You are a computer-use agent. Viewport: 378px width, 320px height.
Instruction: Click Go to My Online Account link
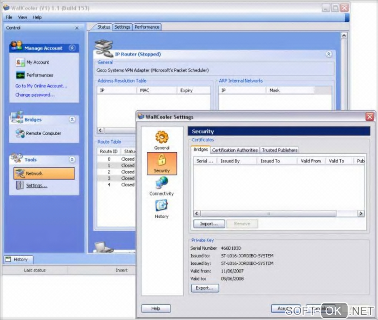pos(41,86)
